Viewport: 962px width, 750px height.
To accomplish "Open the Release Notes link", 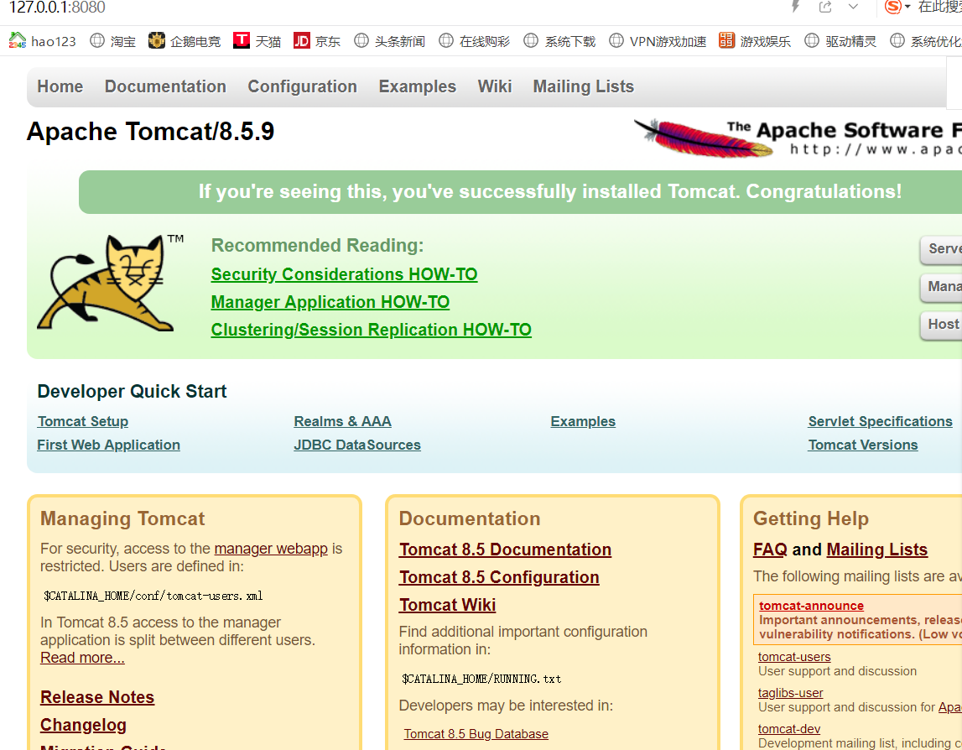I will coord(97,697).
